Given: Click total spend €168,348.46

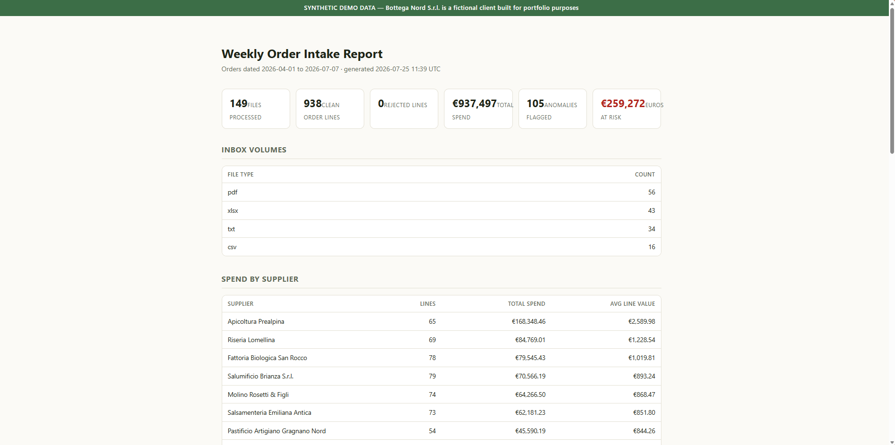Looking at the screenshot, I should (528, 321).
